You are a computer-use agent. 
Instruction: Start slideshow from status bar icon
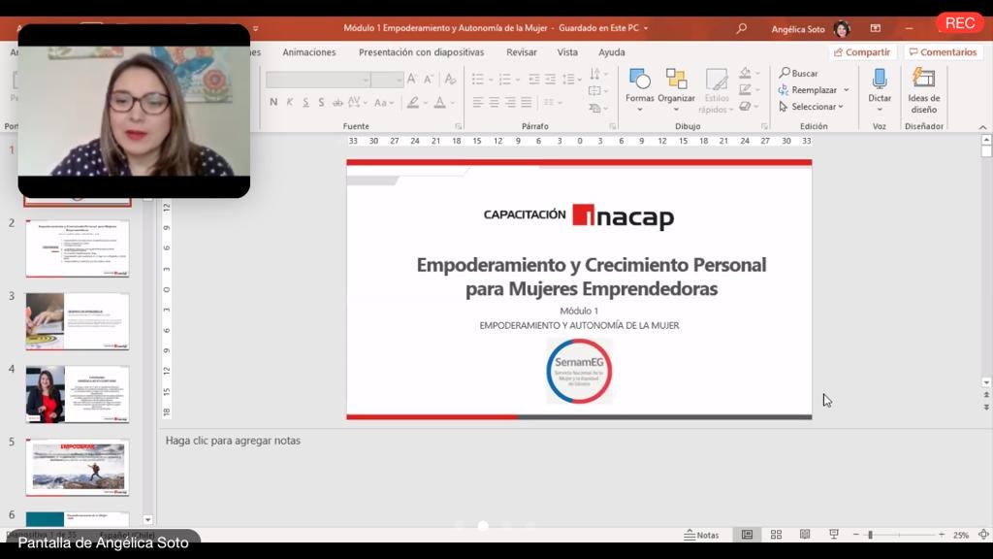click(x=834, y=535)
